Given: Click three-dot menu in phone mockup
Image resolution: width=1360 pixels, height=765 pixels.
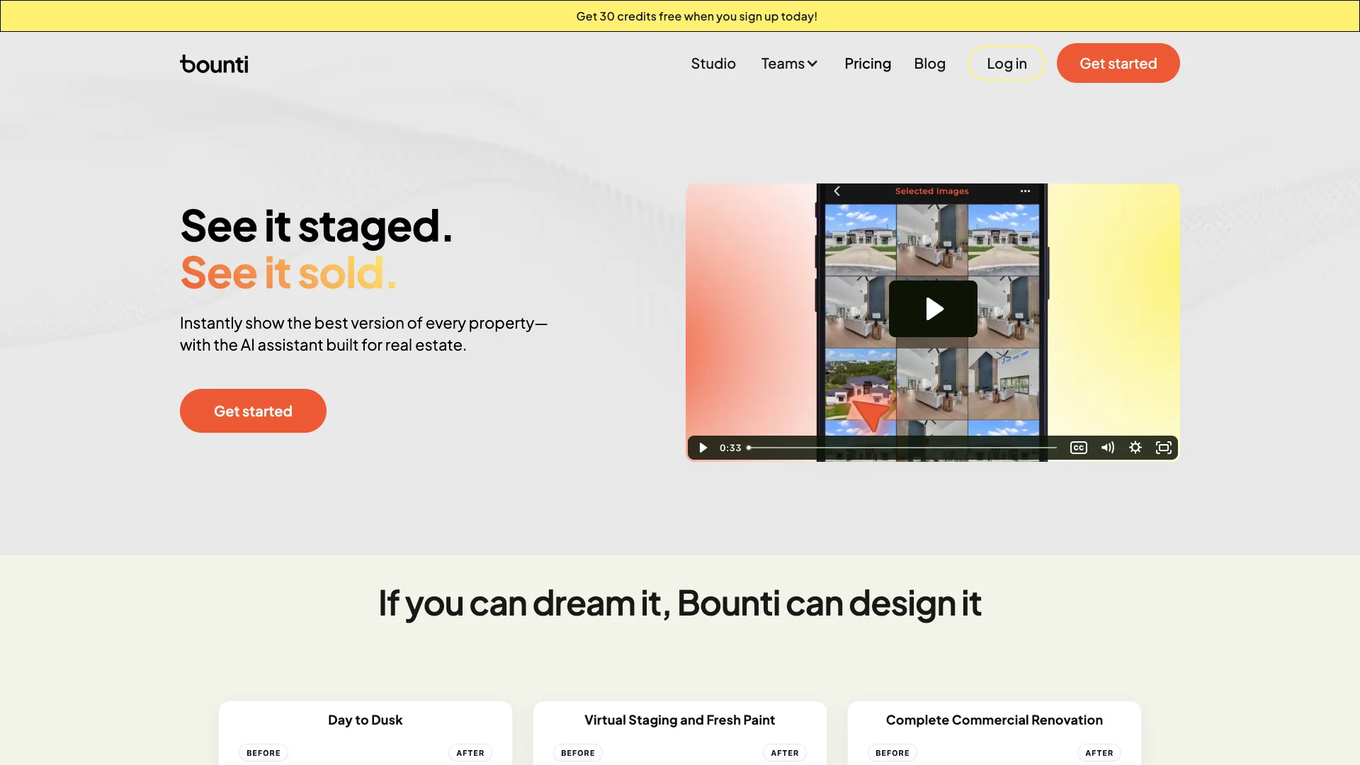Looking at the screenshot, I should pyautogui.click(x=1025, y=191).
